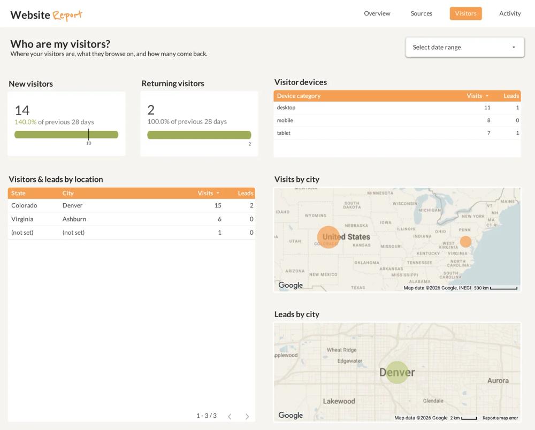Click the Denver city cell
This screenshot has width=535, height=430.
(72, 205)
